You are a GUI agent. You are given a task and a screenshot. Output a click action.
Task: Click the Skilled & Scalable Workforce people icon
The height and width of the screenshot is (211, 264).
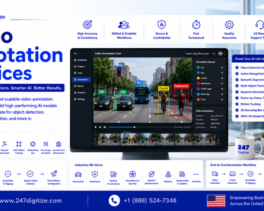click(x=124, y=25)
